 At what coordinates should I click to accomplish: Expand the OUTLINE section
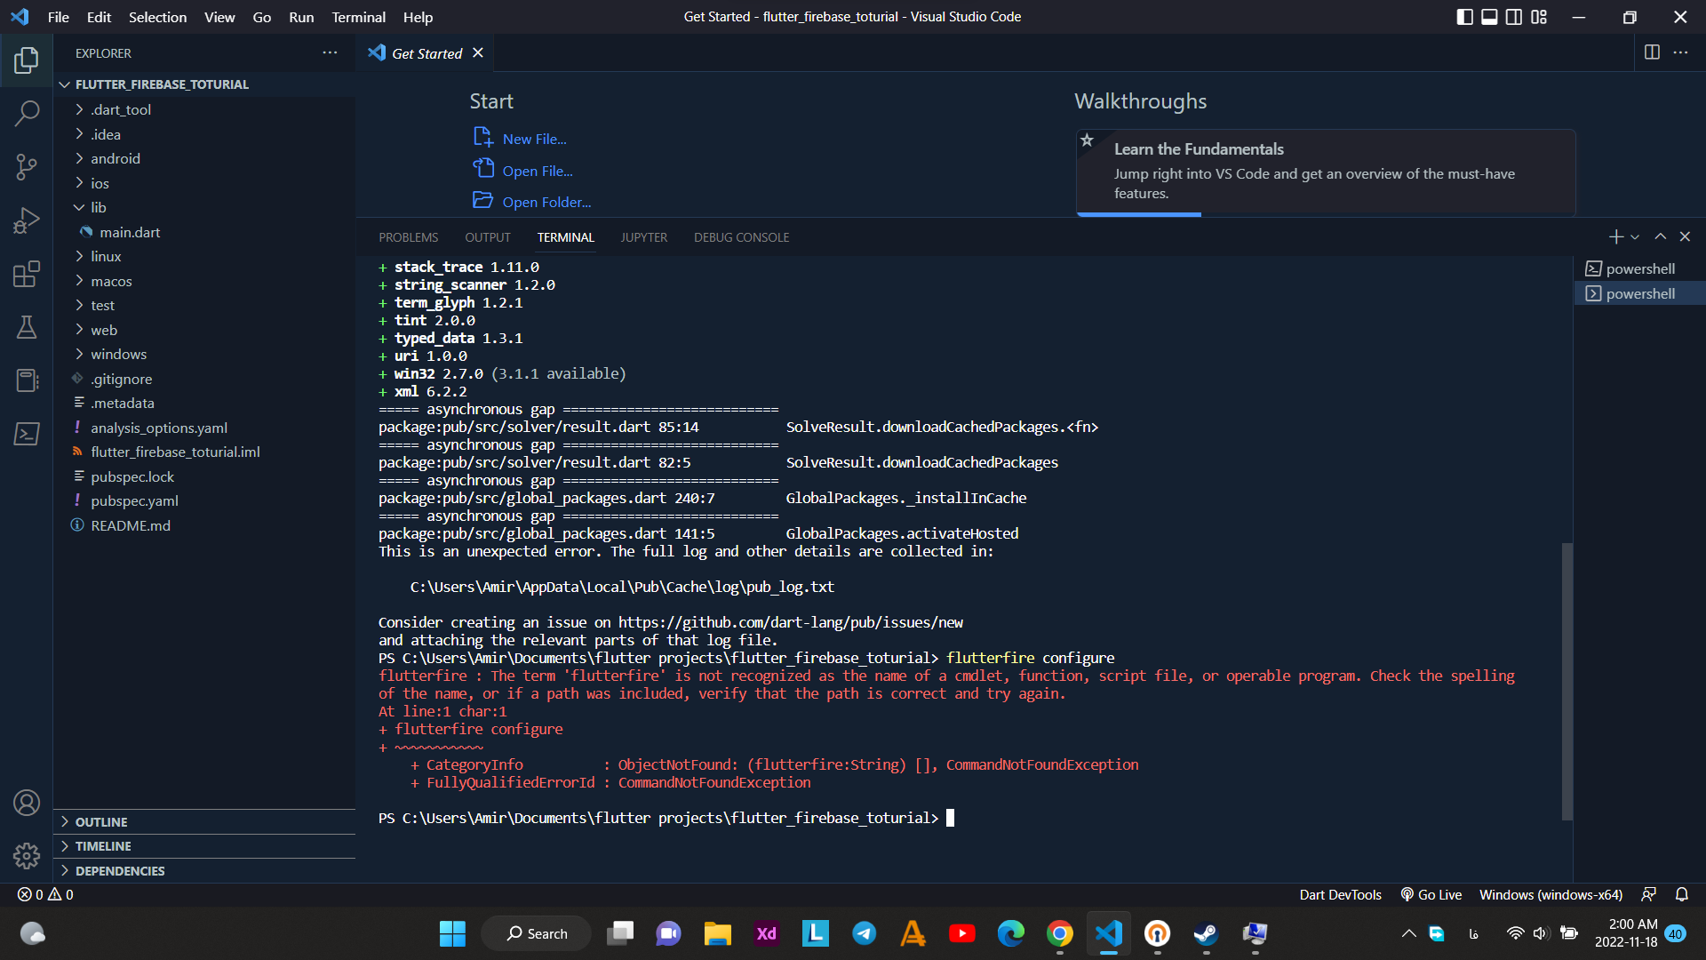pyautogui.click(x=204, y=822)
